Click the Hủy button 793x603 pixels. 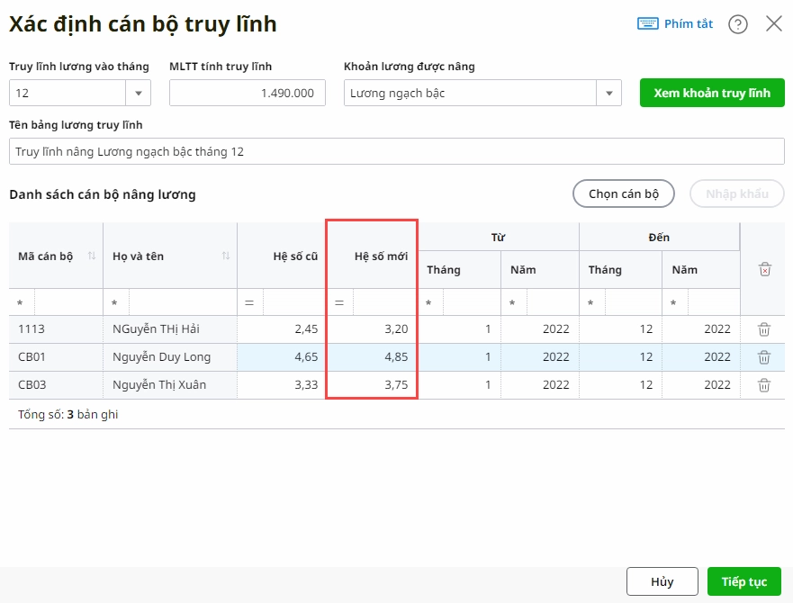[x=662, y=581]
